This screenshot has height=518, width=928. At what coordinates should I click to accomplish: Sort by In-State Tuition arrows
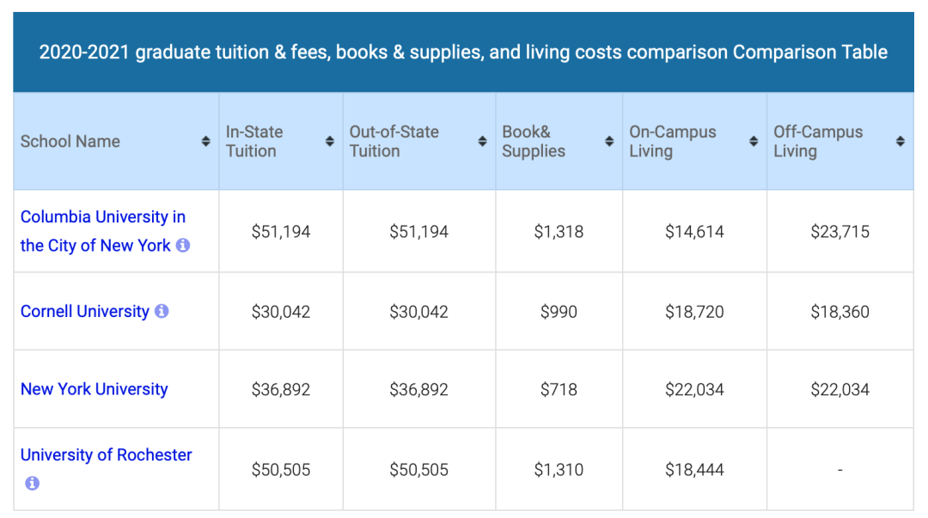tap(330, 141)
